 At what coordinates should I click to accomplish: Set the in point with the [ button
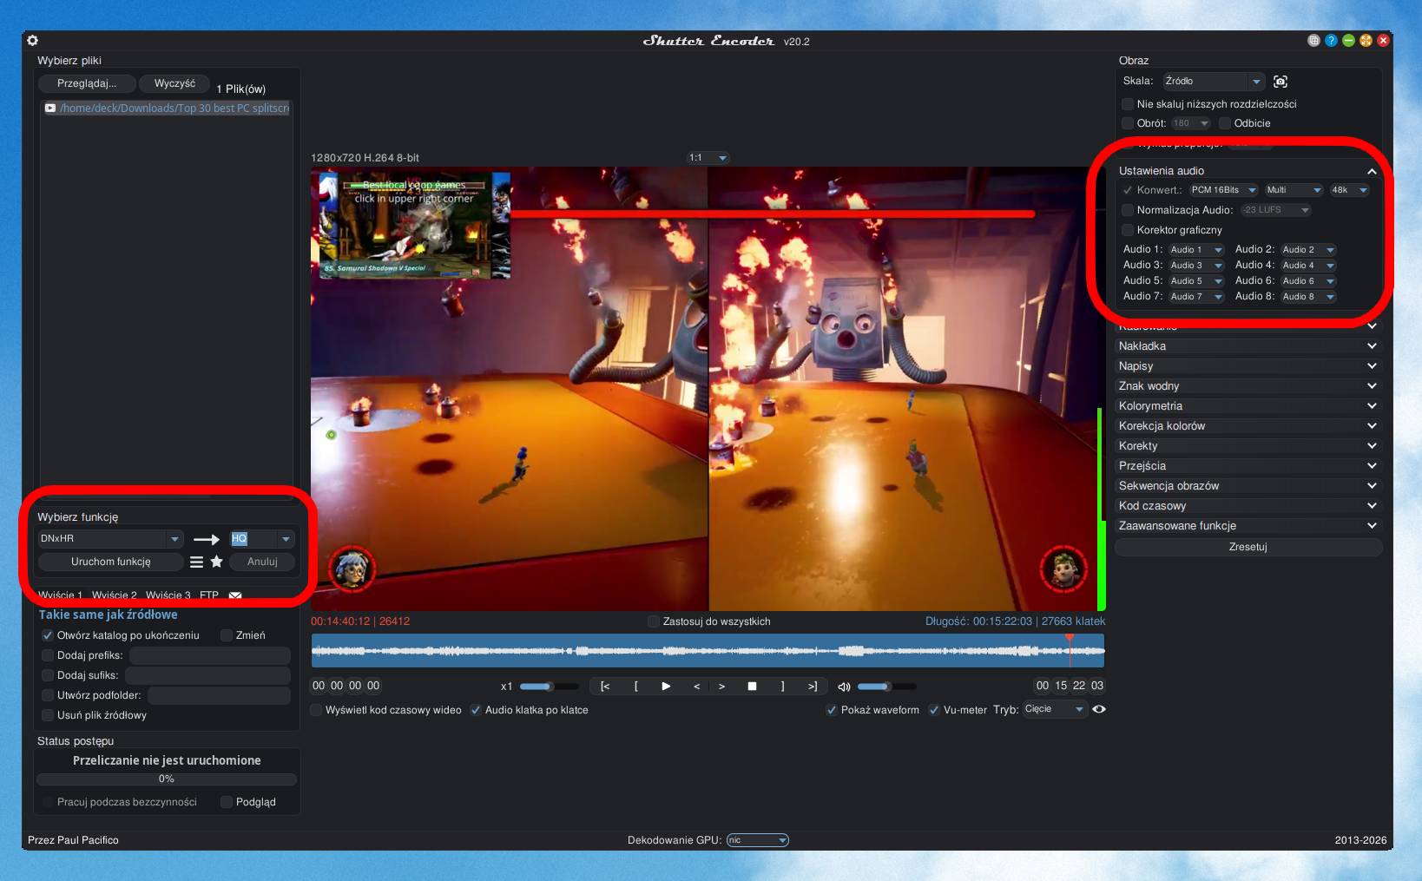[636, 687]
